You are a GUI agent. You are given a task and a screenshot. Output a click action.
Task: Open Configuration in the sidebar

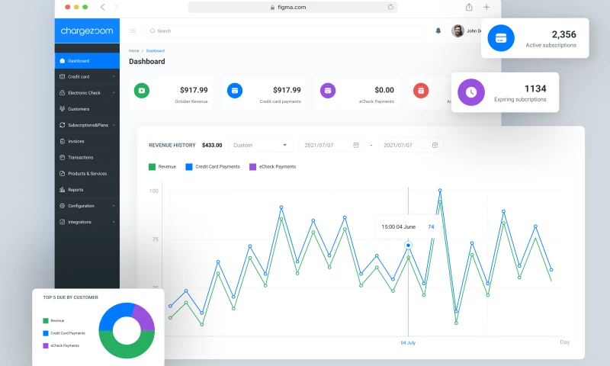point(87,206)
